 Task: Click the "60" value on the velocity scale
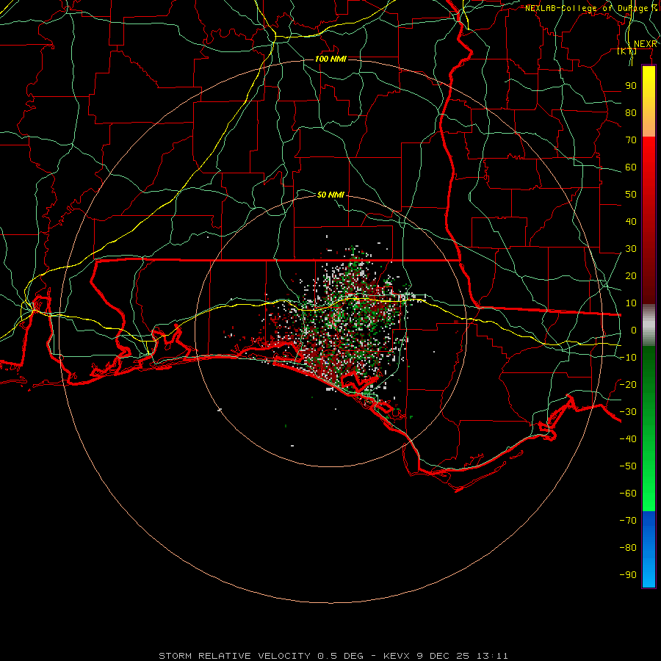tap(631, 167)
